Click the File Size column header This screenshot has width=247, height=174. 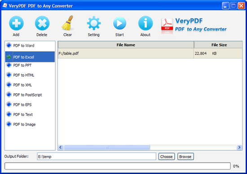click(x=218, y=45)
